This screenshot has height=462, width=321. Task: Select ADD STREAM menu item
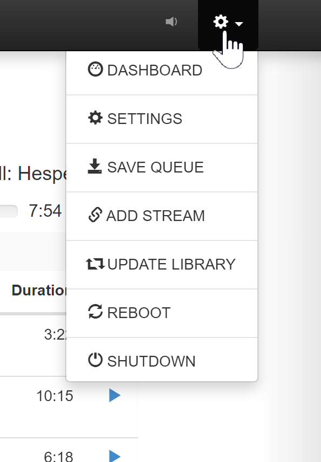(162, 216)
